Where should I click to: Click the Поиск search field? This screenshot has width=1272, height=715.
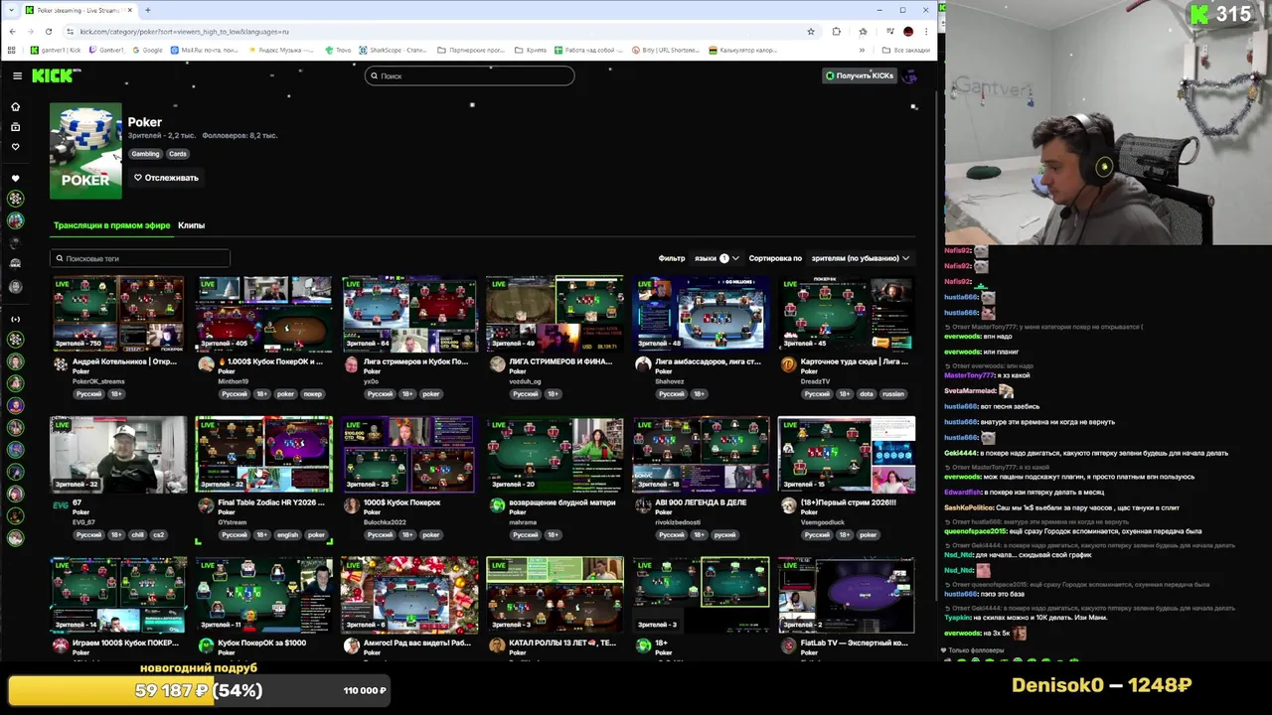[469, 75]
